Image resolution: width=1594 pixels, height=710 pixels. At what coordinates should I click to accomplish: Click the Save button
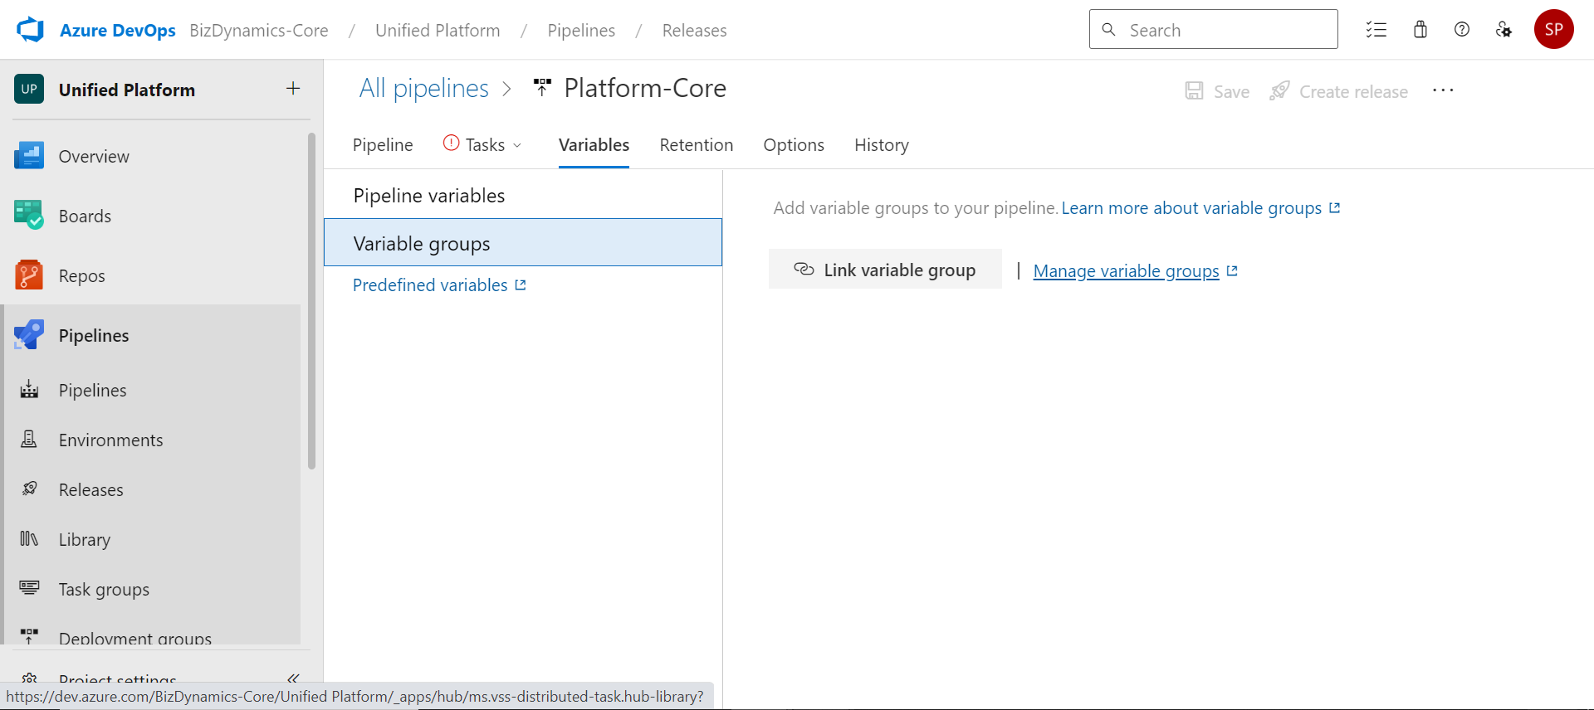coord(1217,91)
